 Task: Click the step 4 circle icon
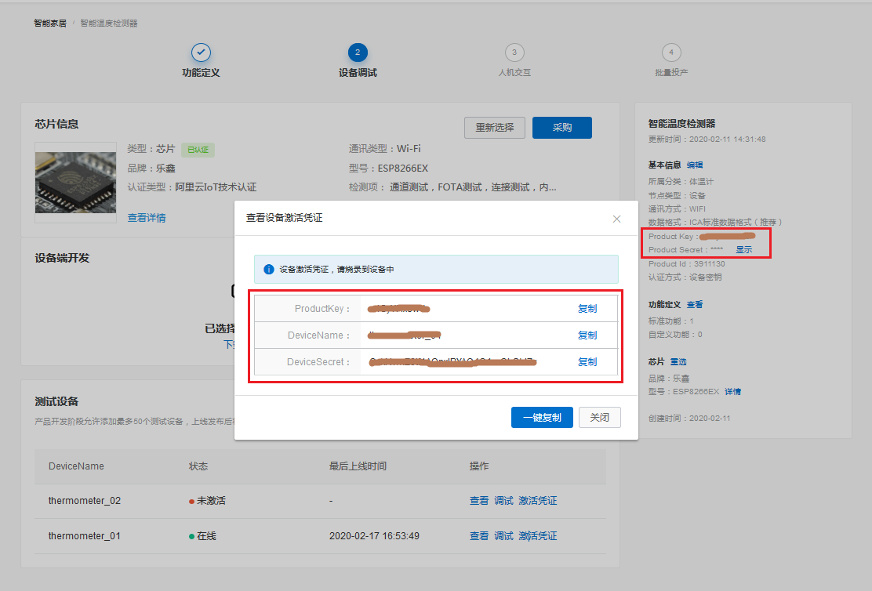(x=671, y=53)
